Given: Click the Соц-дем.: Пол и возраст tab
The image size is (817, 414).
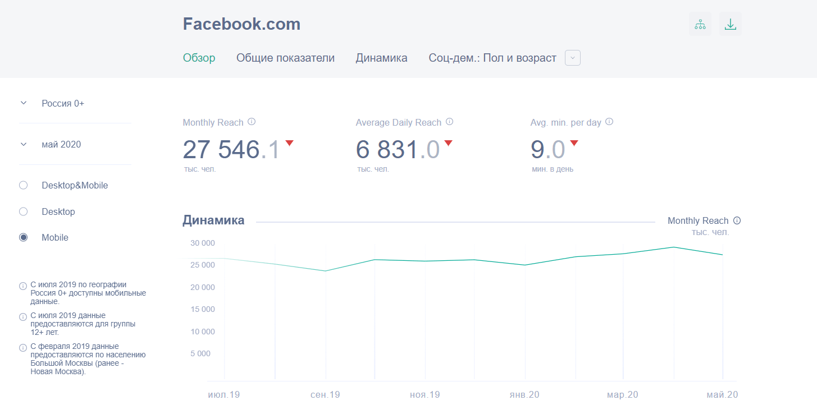Looking at the screenshot, I should [492, 58].
